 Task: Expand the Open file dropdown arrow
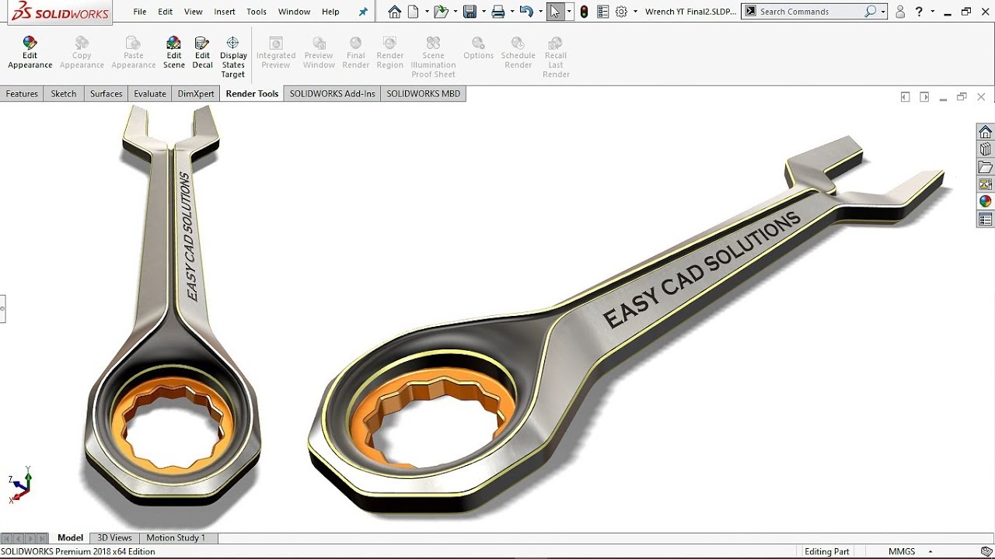coord(455,12)
